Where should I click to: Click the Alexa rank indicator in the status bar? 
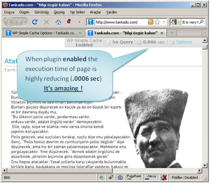pos(152,177)
